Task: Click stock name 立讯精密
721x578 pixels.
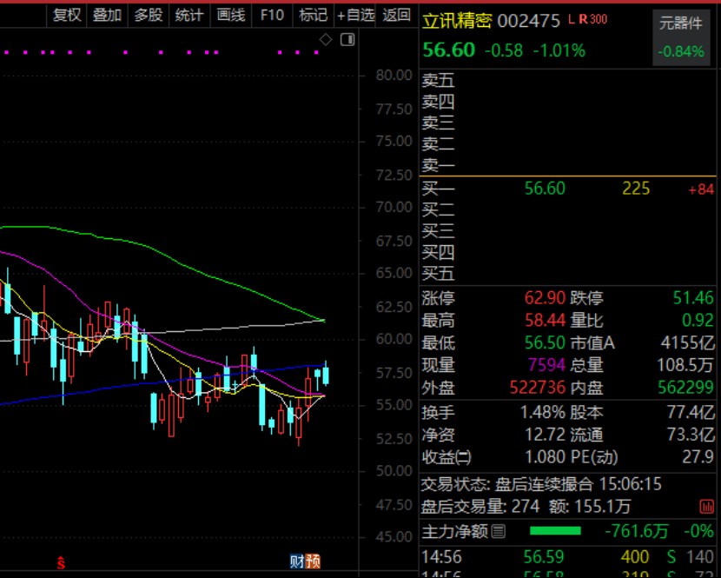Action: (x=457, y=21)
